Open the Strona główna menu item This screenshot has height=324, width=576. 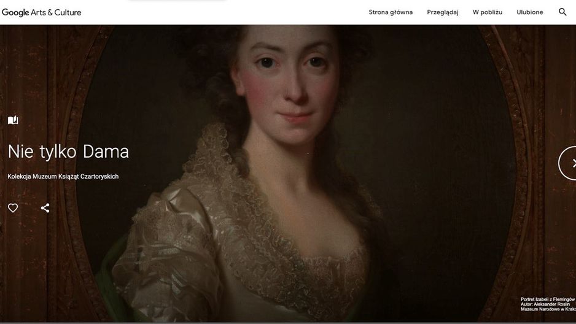point(391,12)
